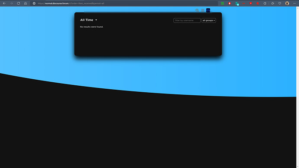The image size is (299, 168).
Task: Select the address bar URL
Action: (71, 3)
